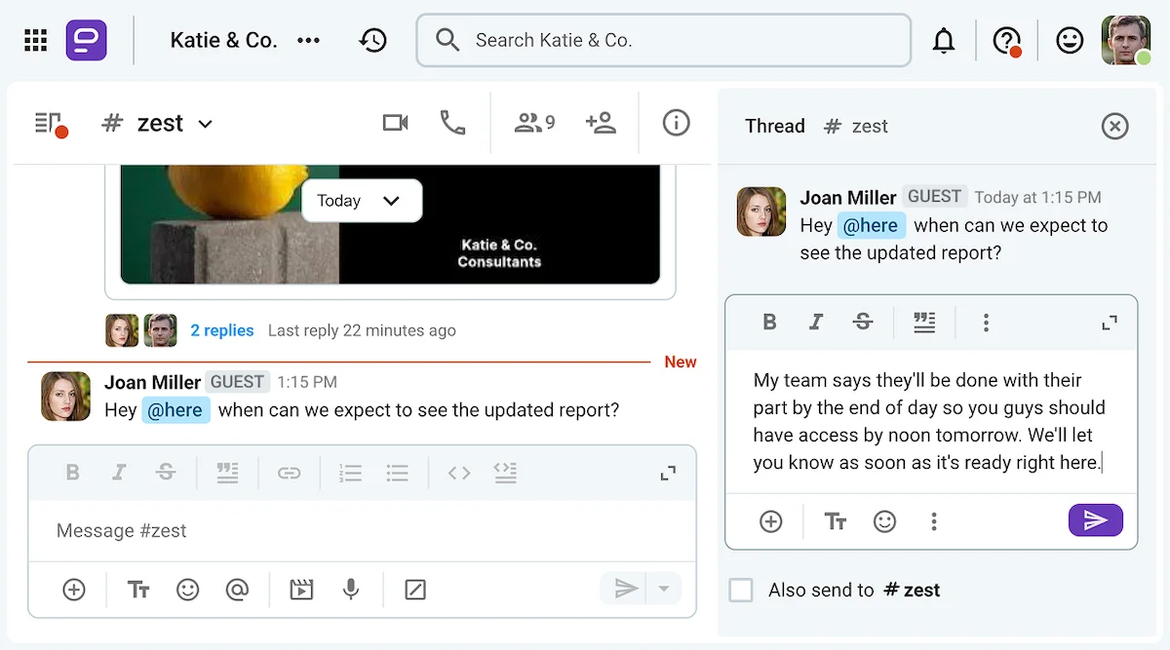Screen dimensions: 1170x650
Task: View the 9 channel members
Action: pos(532,123)
